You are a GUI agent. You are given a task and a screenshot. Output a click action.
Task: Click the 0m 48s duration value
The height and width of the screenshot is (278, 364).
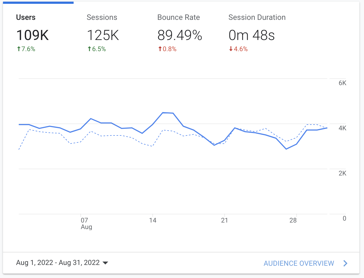point(252,35)
